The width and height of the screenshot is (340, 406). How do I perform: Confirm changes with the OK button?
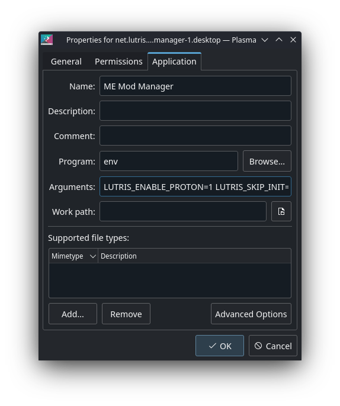pyautogui.click(x=220, y=346)
